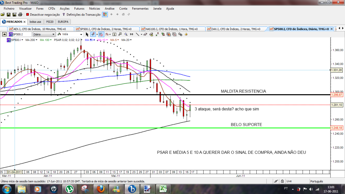Open the 'Diário' timeframe dropdown
Screen dimensions: 345x194
(44, 34)
